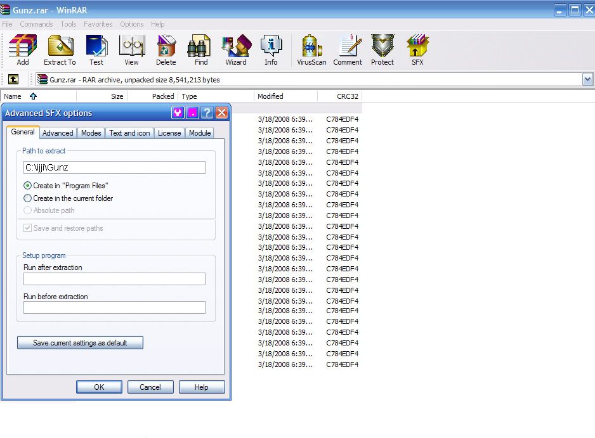The image size is (595, 438).
Task: Toggle Save and restore paths checkbox
Action: pos(28,228)
